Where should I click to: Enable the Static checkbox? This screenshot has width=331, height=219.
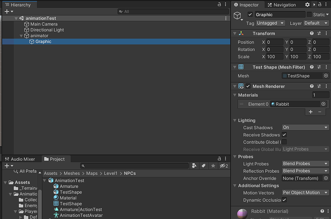309,14
